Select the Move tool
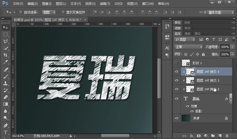Viewport: 237px width, 139px height. (x=6, y=28)
